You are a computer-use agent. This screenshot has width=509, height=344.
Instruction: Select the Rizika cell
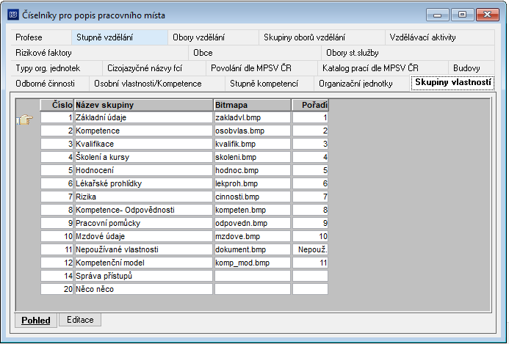143,197
